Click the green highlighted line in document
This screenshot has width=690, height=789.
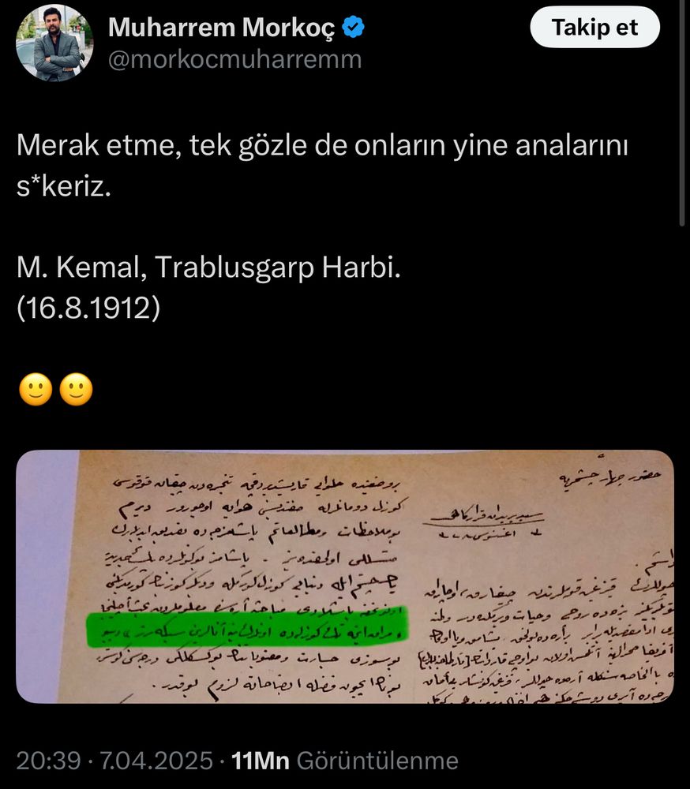247,627
